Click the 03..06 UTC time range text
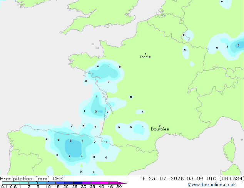Screen dimensions: 244x188 tap(201, 179)
